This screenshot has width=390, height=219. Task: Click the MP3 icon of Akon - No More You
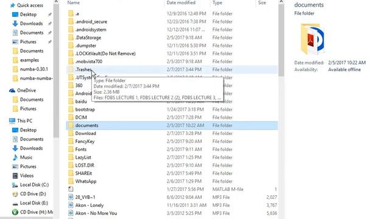click(71, 213)
